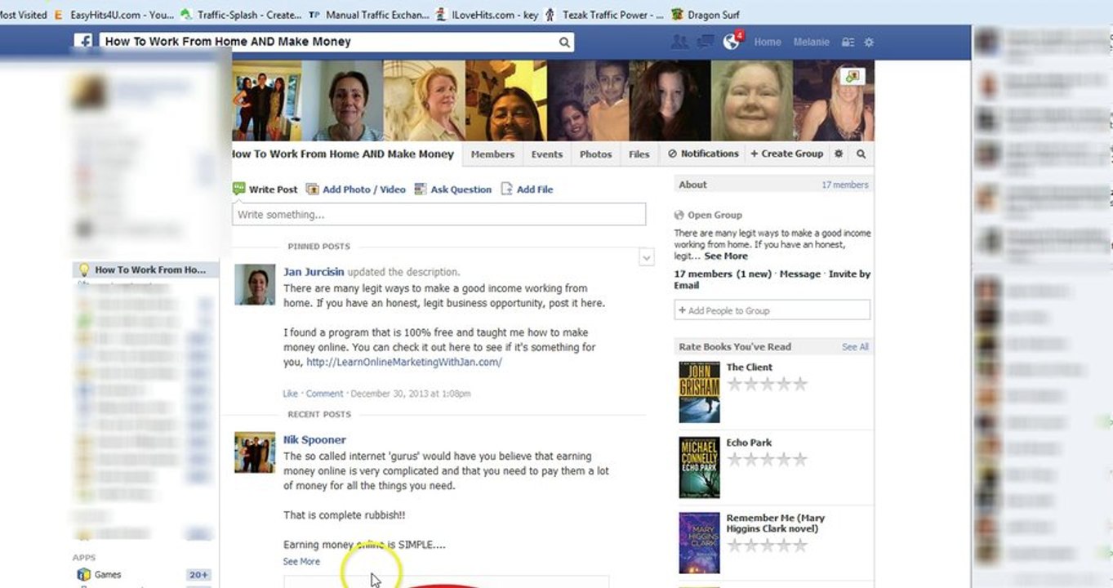Click the Create Group button
The height and width of the screenshot is (588, 1113).
786,154
